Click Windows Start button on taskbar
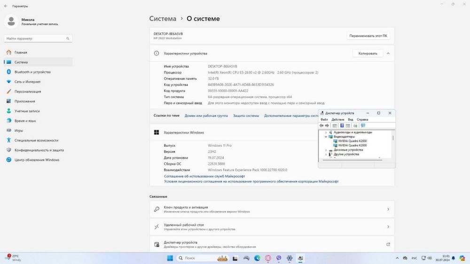470x264 pixels. tap(170, 258)
